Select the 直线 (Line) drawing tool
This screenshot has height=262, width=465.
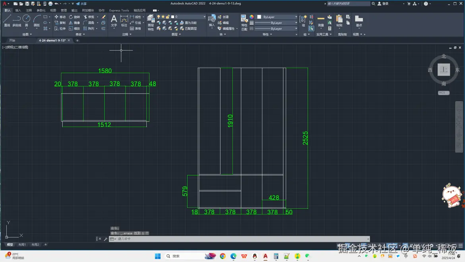click(x=7, y=21)
